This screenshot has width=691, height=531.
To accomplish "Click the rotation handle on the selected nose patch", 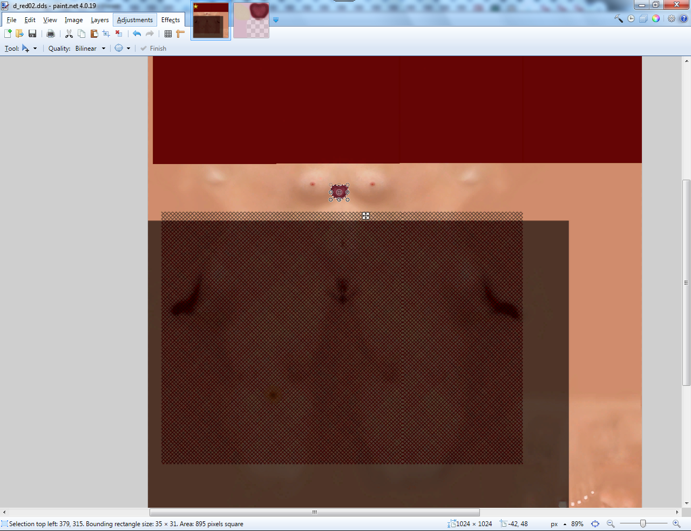I will tap(339, 192).
